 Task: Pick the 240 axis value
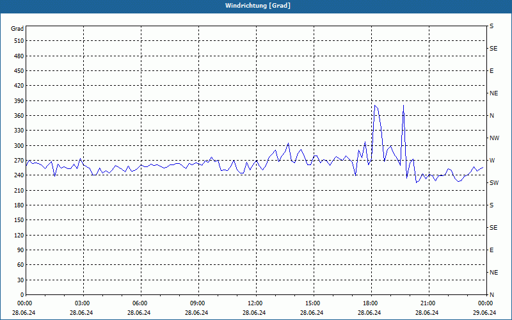point(19,175)
